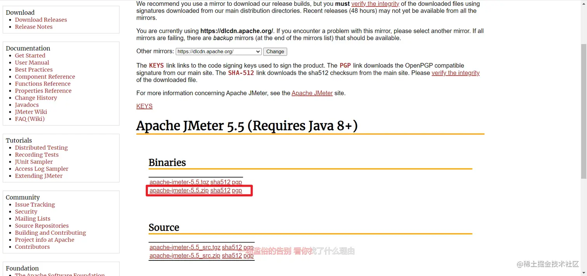Open Access Log Sampler tutorial

tap(42, 169)
